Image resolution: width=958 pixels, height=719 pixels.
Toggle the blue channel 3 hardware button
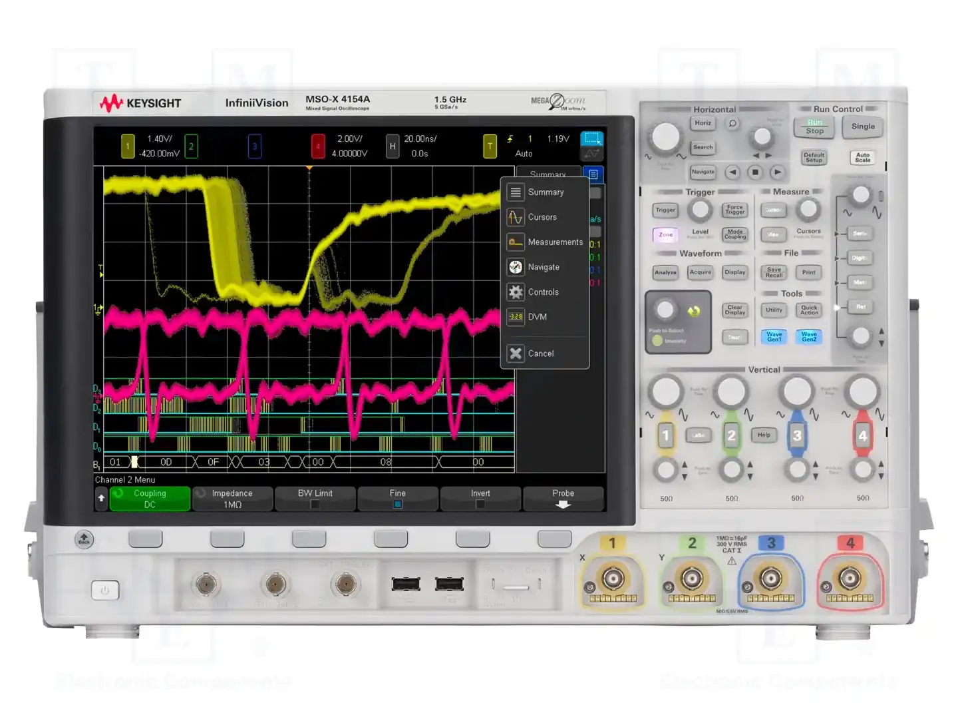796,436
